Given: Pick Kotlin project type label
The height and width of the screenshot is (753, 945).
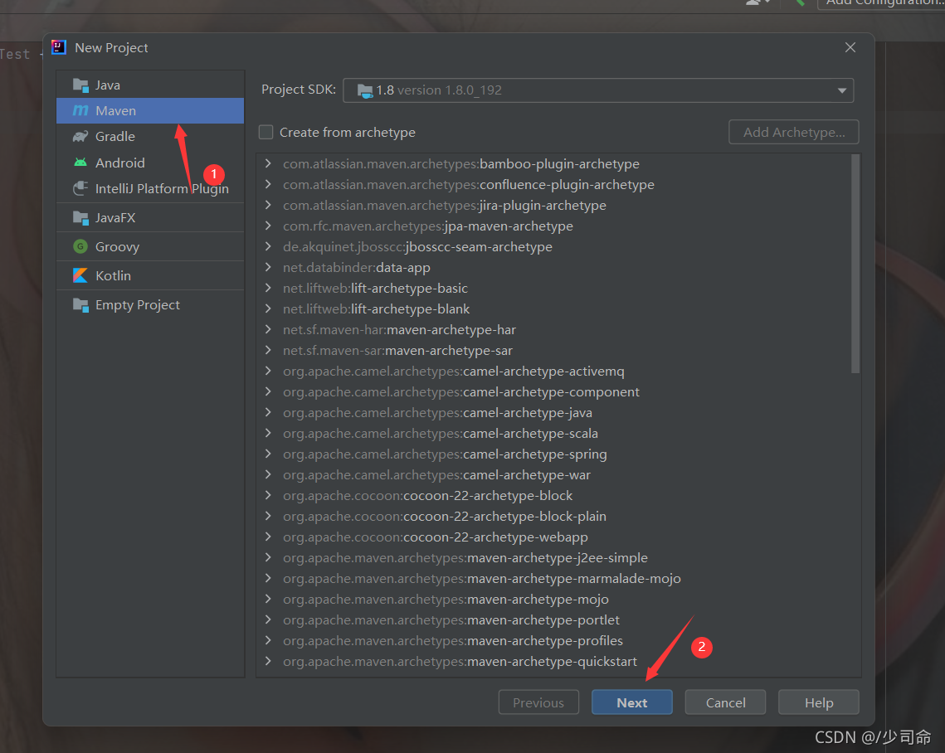Looking at the screenshot, I should click(x=114, y=275).
